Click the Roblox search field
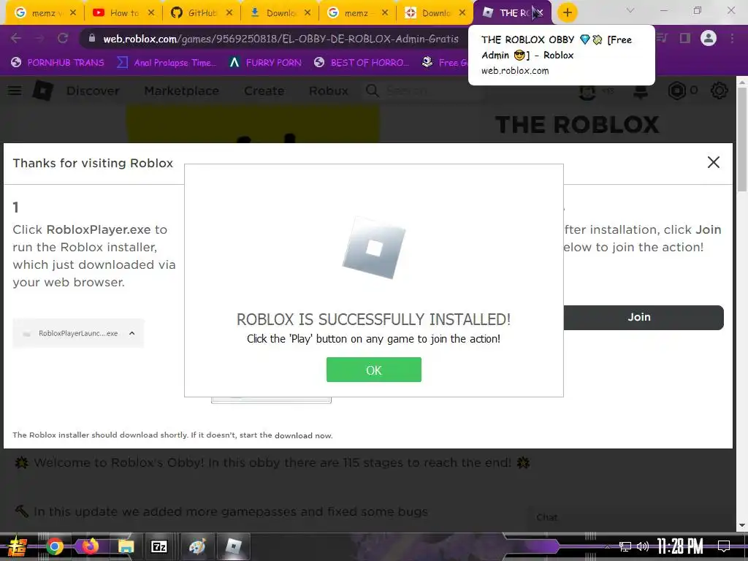 [424, 91]
